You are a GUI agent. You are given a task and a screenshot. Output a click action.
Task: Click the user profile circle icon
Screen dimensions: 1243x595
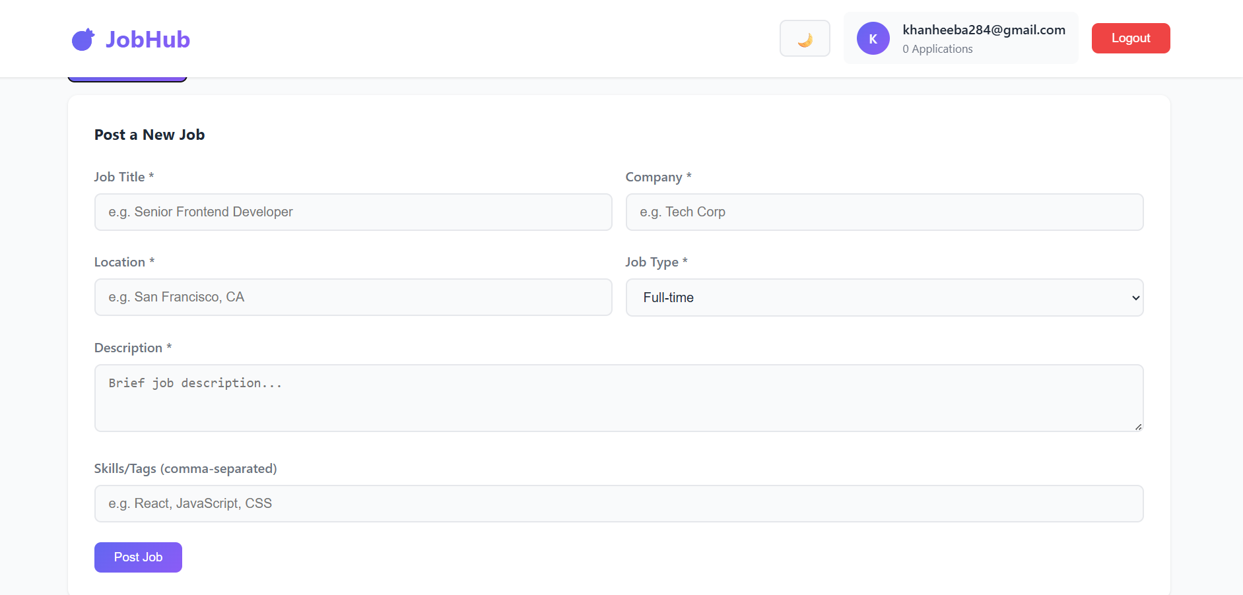click(873, 38)
